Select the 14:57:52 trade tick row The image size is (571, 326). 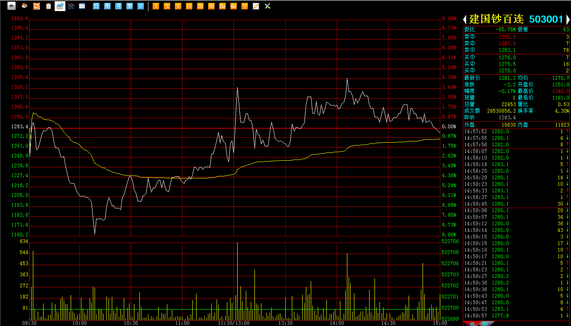click(517, 132)
